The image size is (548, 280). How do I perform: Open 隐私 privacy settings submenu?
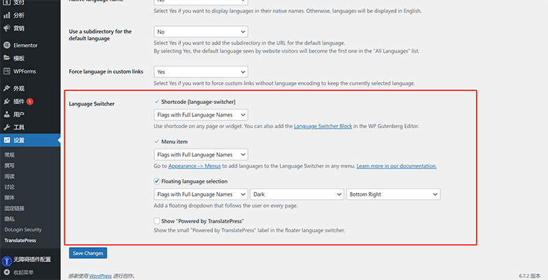(10, 219)
